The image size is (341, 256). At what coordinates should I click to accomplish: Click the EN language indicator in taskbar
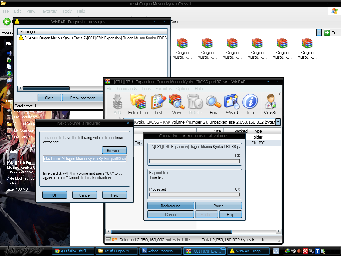pos(276,251)
